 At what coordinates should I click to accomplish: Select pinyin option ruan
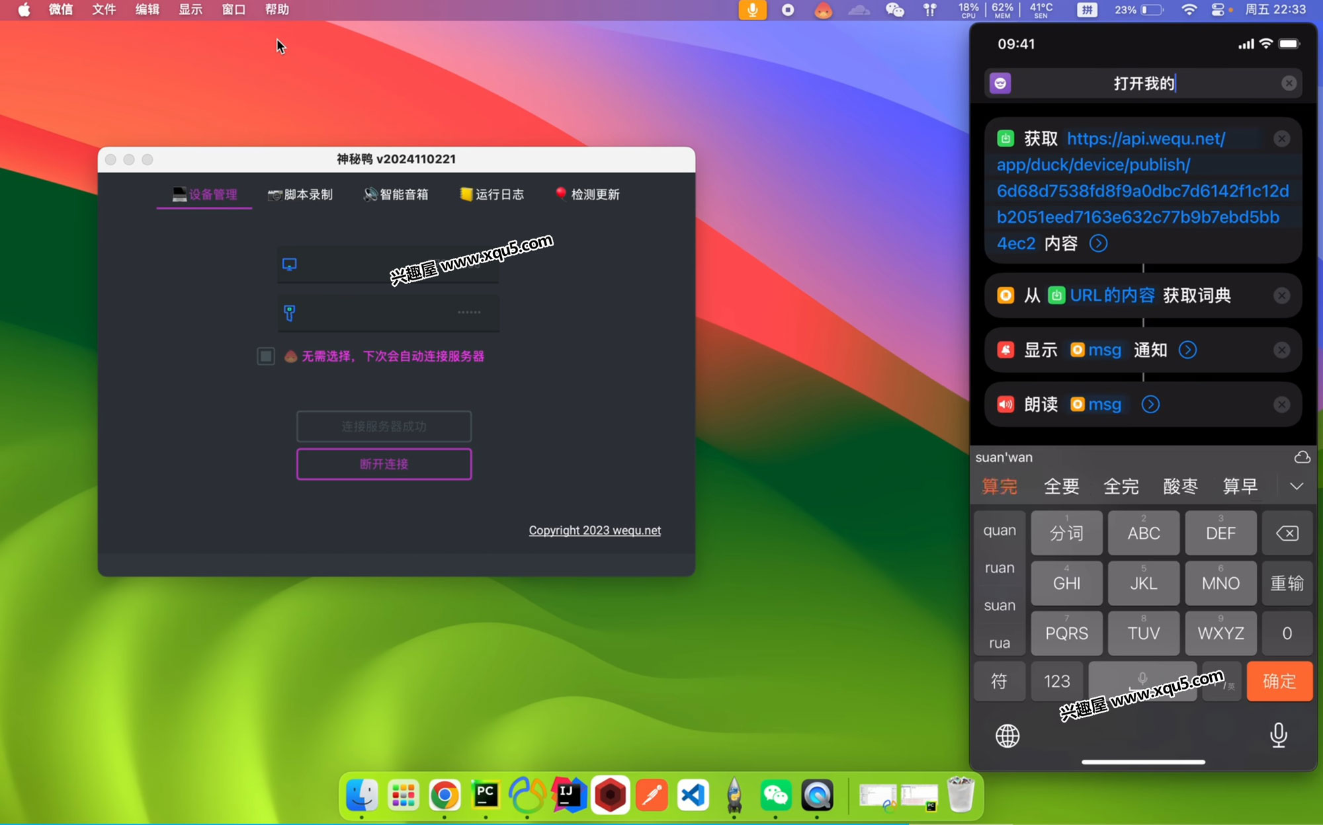(x=1000, y=568)
